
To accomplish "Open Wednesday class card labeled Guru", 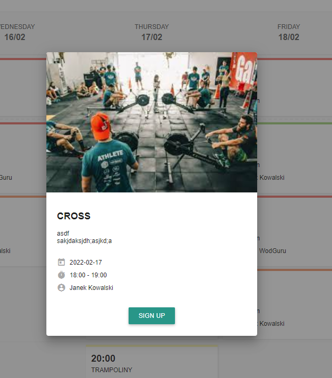I will click(x=23, y=158).
